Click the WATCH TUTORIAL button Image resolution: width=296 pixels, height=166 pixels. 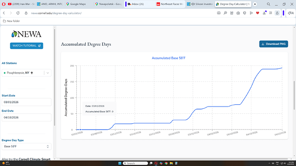(x=27, y=45)
